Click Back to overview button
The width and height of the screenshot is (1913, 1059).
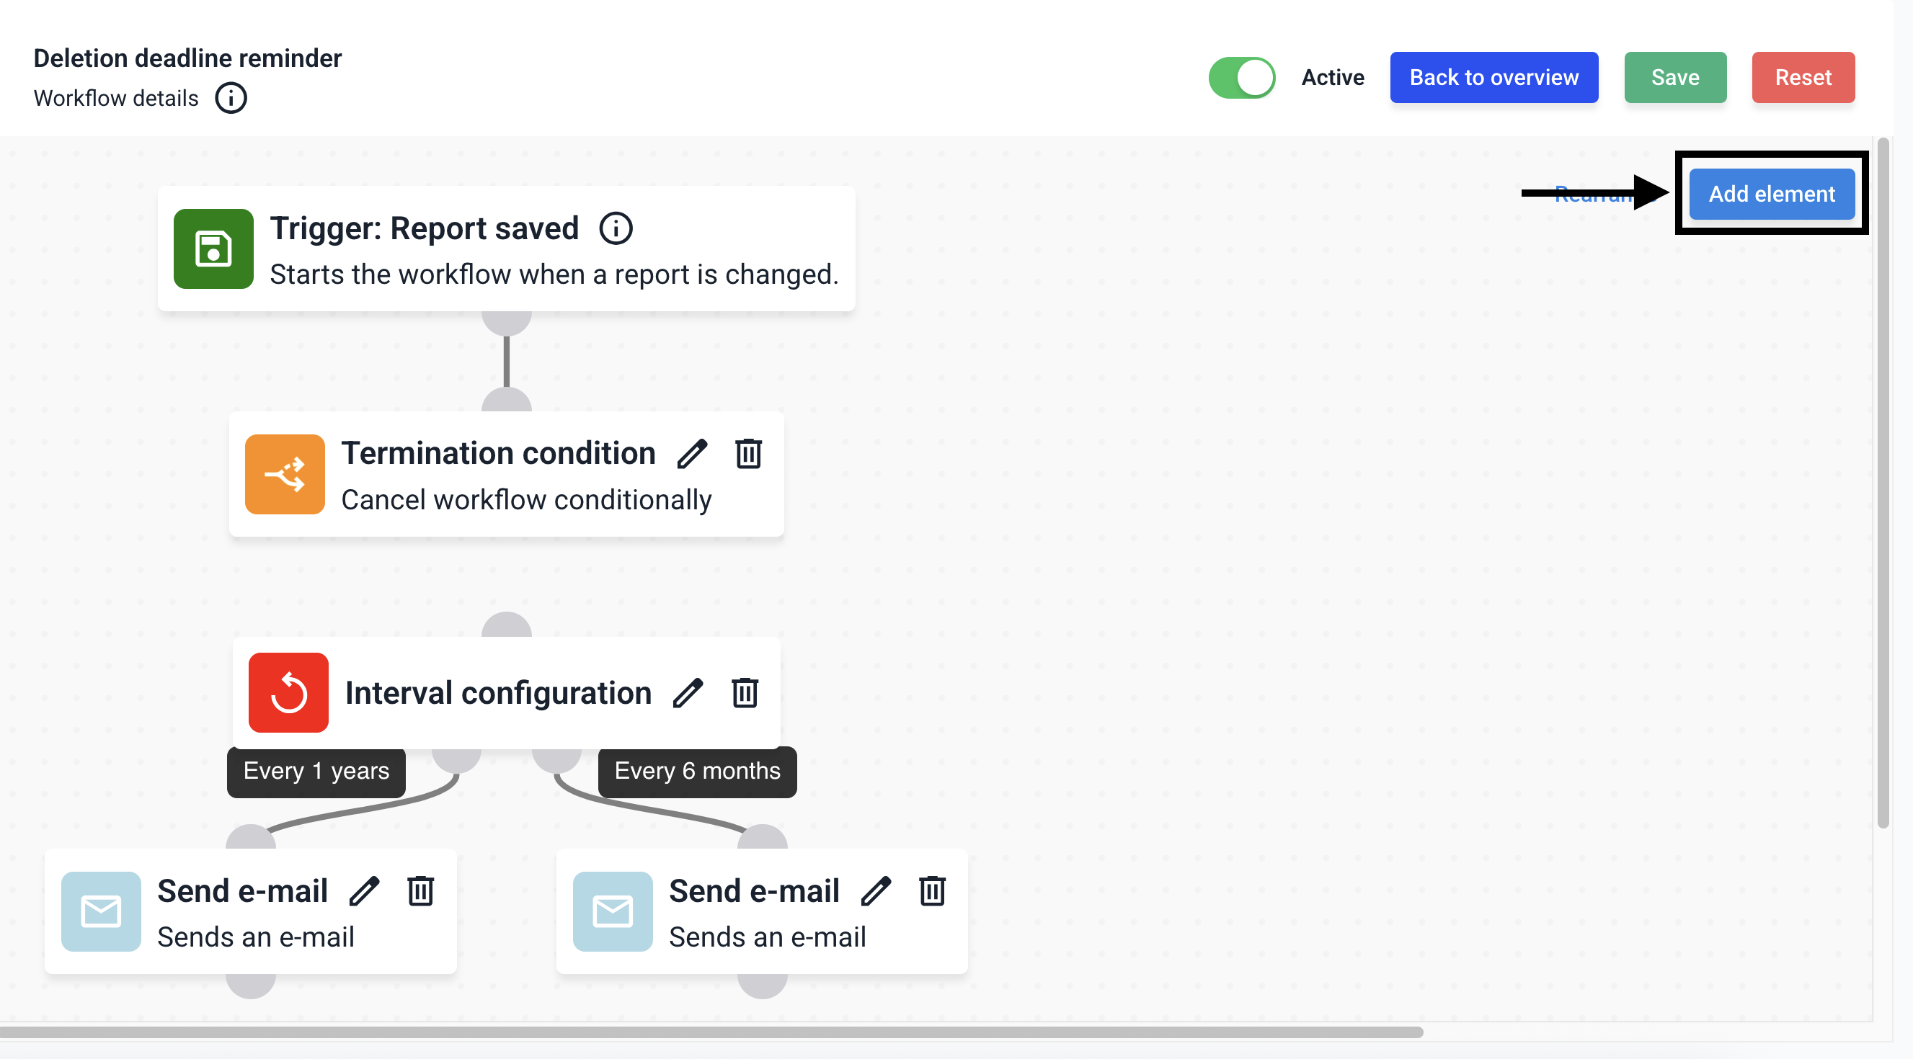pyautogui.click(x=1493, y=78)
